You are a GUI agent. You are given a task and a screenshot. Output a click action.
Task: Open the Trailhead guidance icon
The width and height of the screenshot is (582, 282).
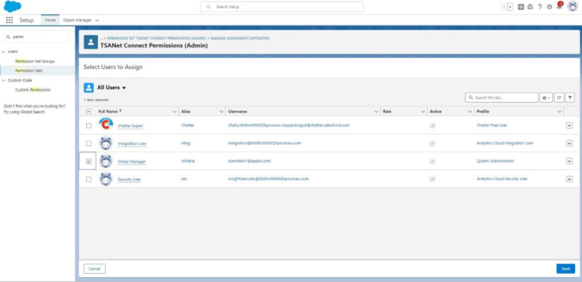[530, 6]
